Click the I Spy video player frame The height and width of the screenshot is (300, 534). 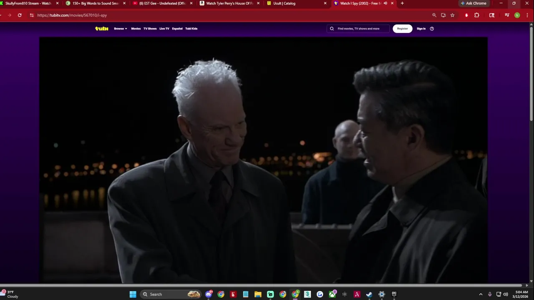pos(263,160)
